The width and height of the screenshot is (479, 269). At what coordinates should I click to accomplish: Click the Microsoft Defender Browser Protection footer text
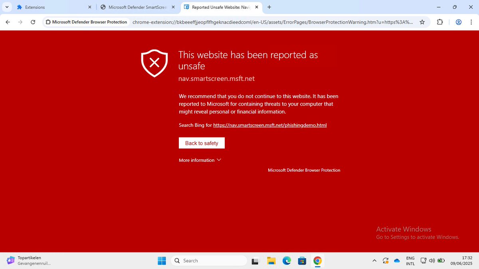click(x=304, y=170)
